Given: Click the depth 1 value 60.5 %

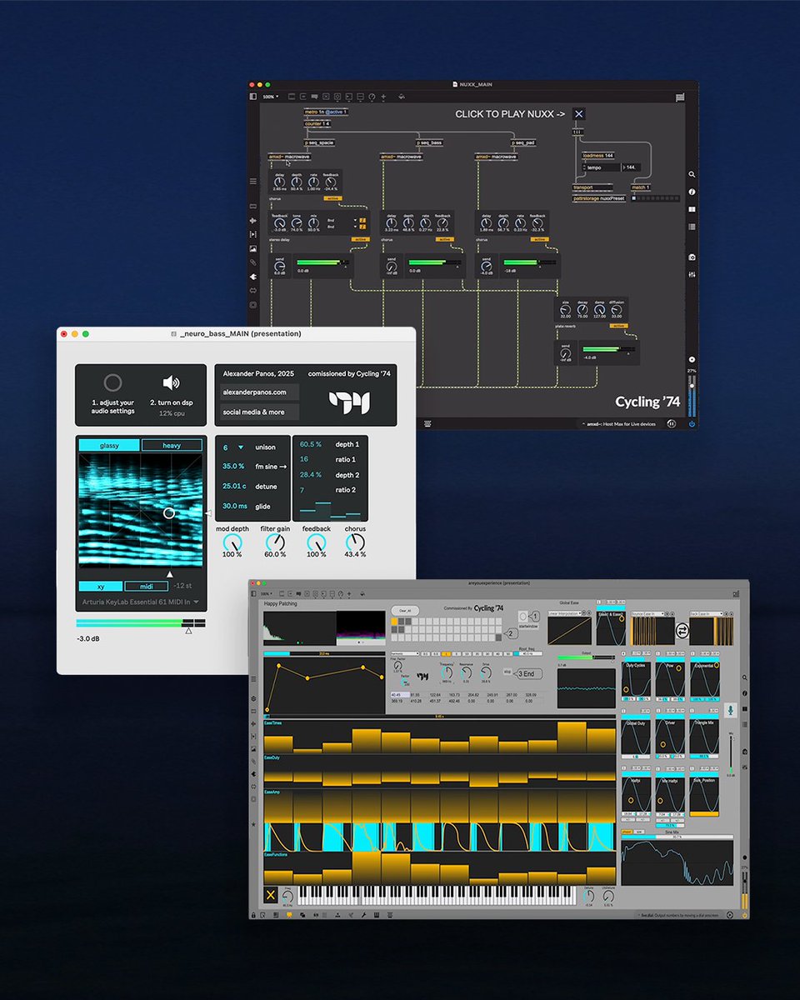Looking at the screenshot, I should [312, 444].
